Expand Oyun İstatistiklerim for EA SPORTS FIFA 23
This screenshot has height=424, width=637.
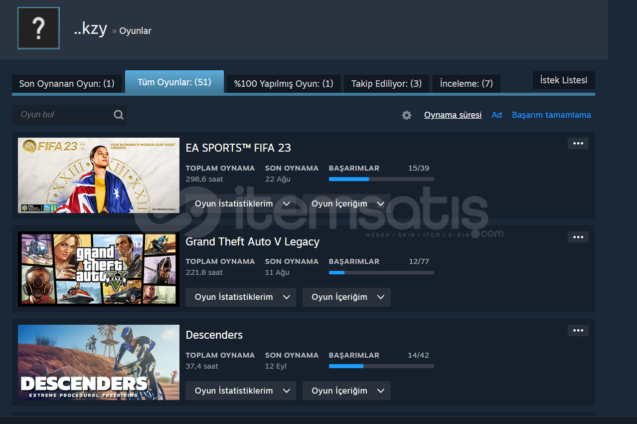[241, 204]
